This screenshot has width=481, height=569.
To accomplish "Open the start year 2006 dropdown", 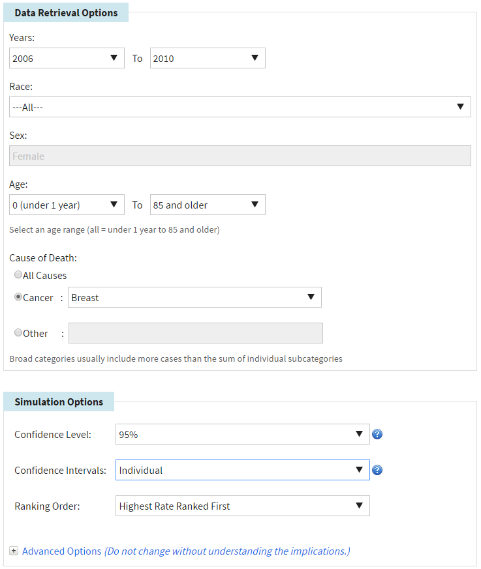I will click(x=67, y=58).
